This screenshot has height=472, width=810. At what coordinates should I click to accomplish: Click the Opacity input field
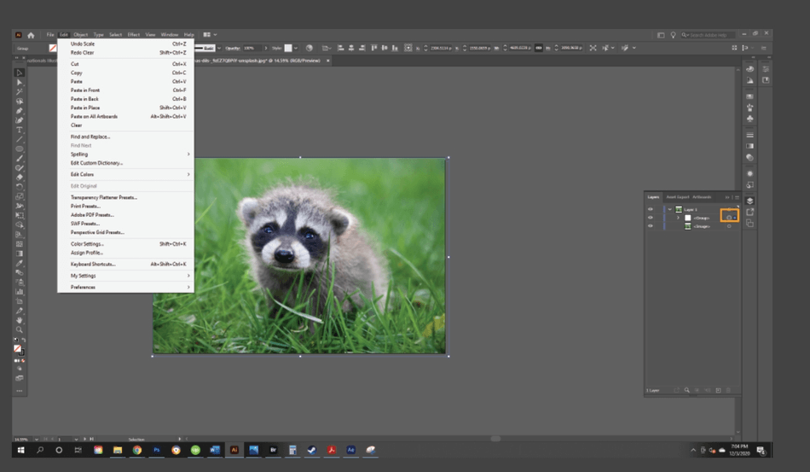pos(252,48)
